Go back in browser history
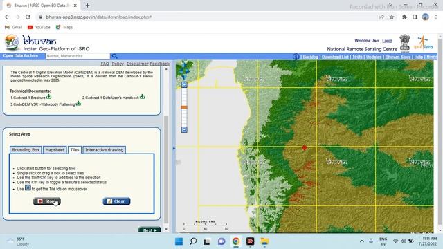Screen dimensions: 443x249 (7, 17)
